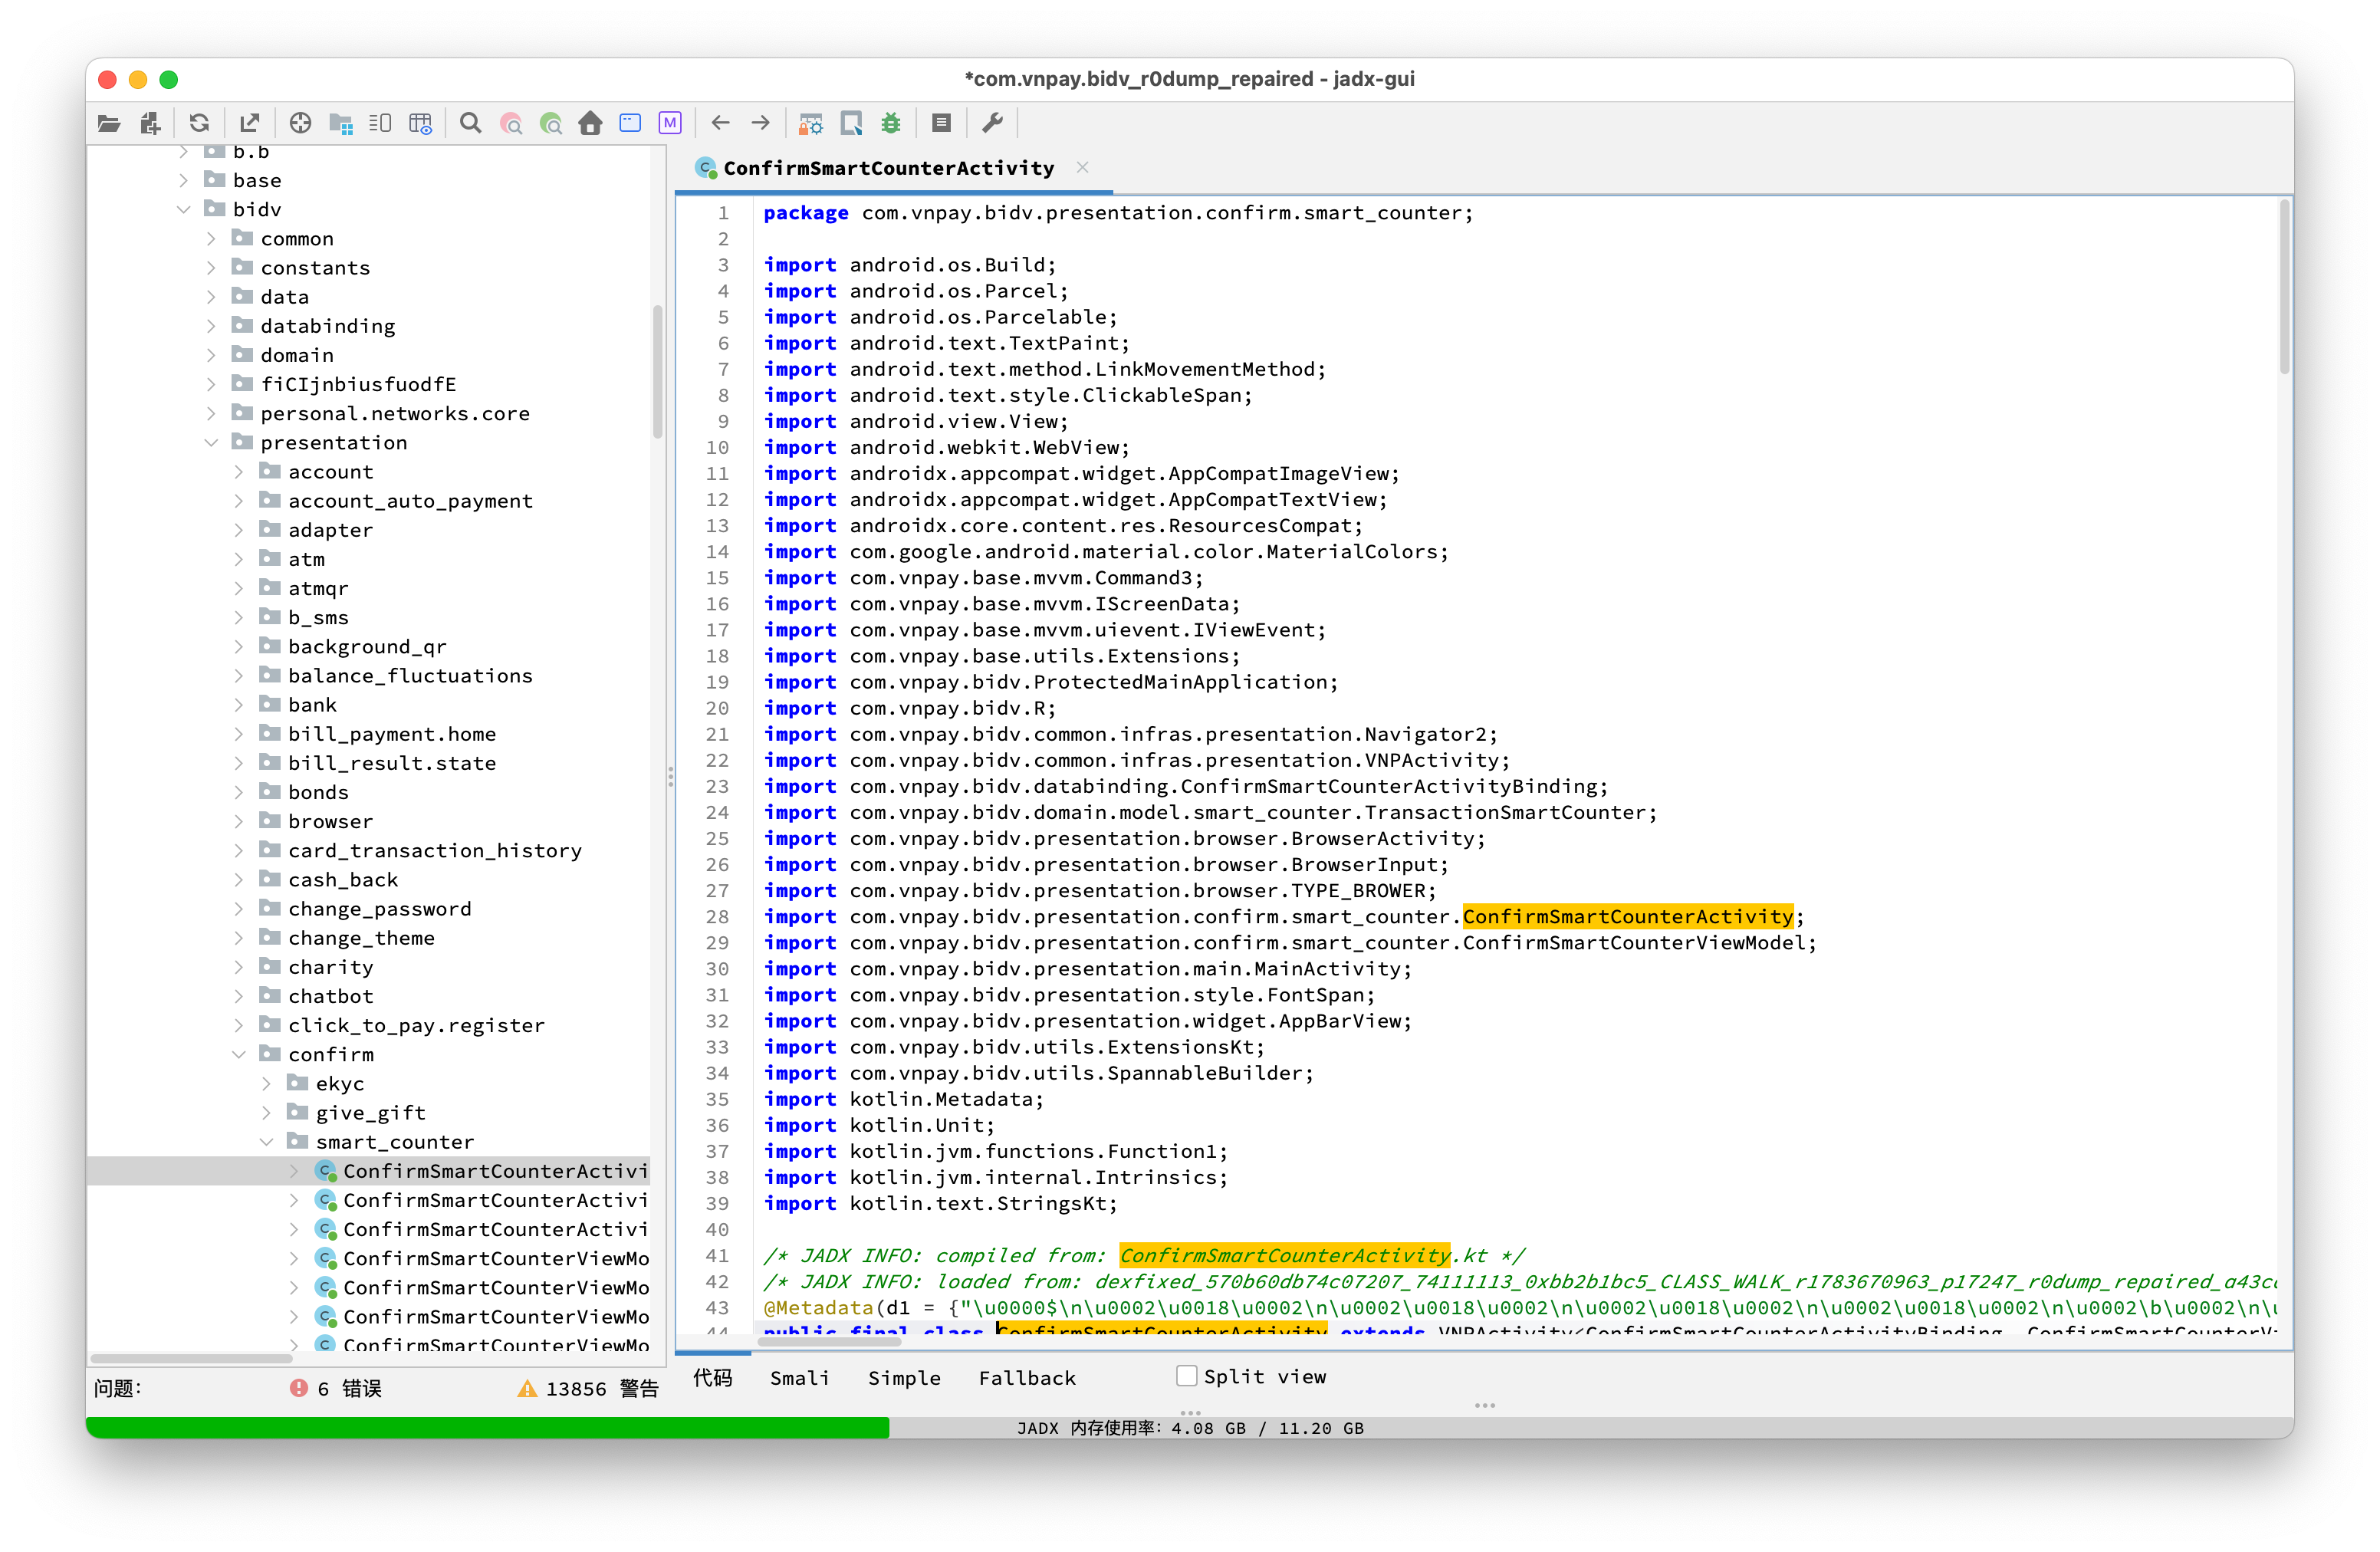The width and height of the screenshot is (2380, 1552).
Task: Open preferences with wrench icon
Action: point(992,123)
